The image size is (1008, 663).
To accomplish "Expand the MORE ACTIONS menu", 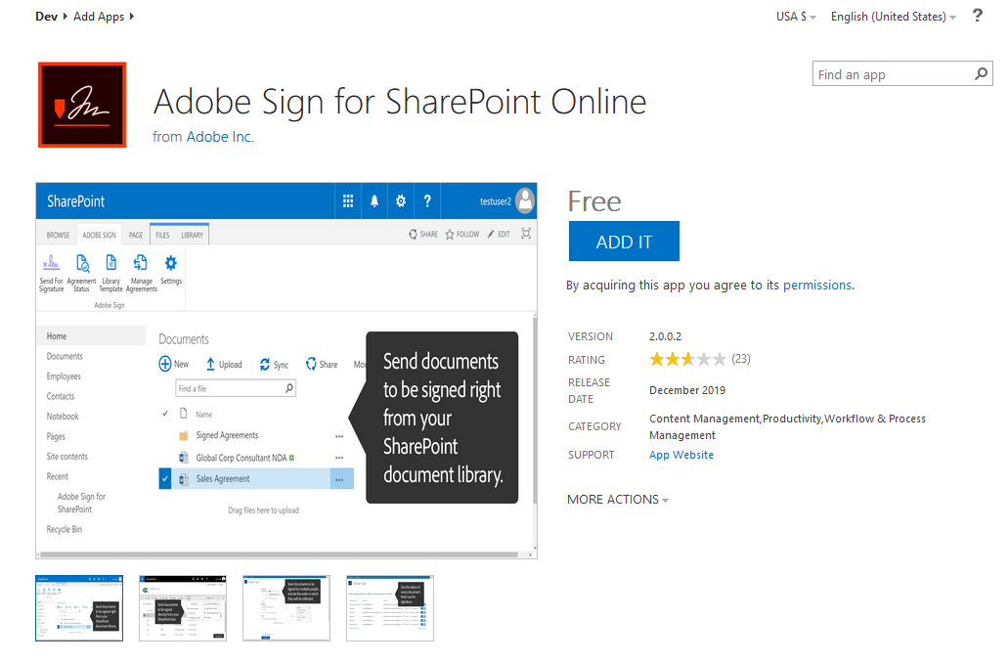I will (x=618, y=499).
